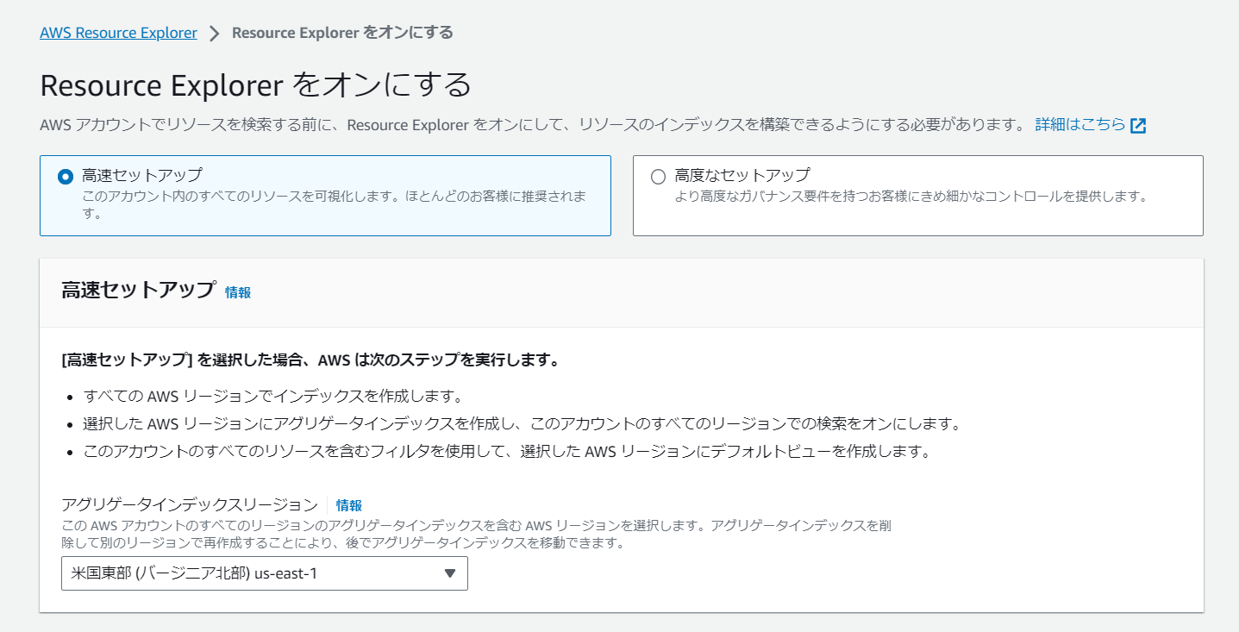Click the アグリゲータインデックスリージョン label
The image size is (1239, 632).
click(190, 504)
